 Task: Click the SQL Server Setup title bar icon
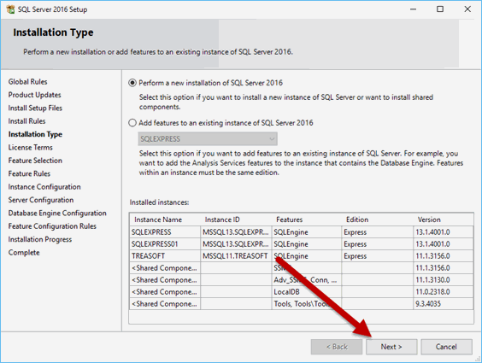click(x=10, y=9)
